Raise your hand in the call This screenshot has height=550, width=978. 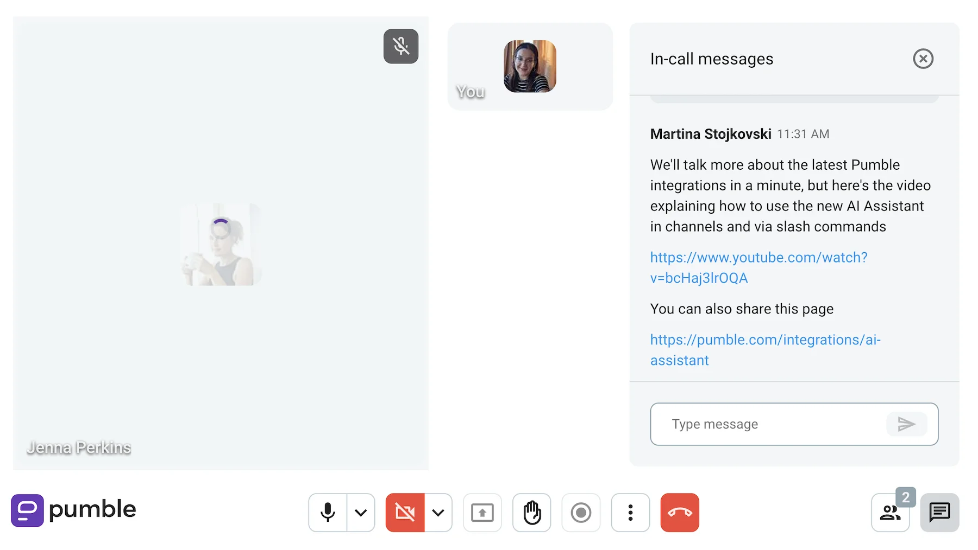point(531,512)
